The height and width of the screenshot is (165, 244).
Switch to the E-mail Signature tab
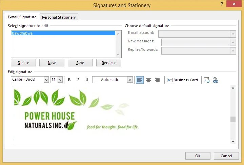[x=22, y=17]
